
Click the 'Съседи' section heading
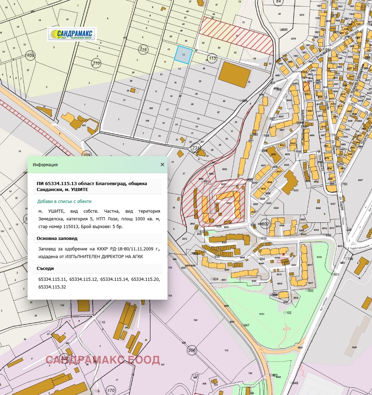[45, 268]
